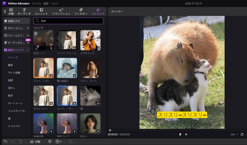Screen dimensions: 247x145
Task: Select the ペーパーフレーム thumbnail
Action: pos(67,40)
